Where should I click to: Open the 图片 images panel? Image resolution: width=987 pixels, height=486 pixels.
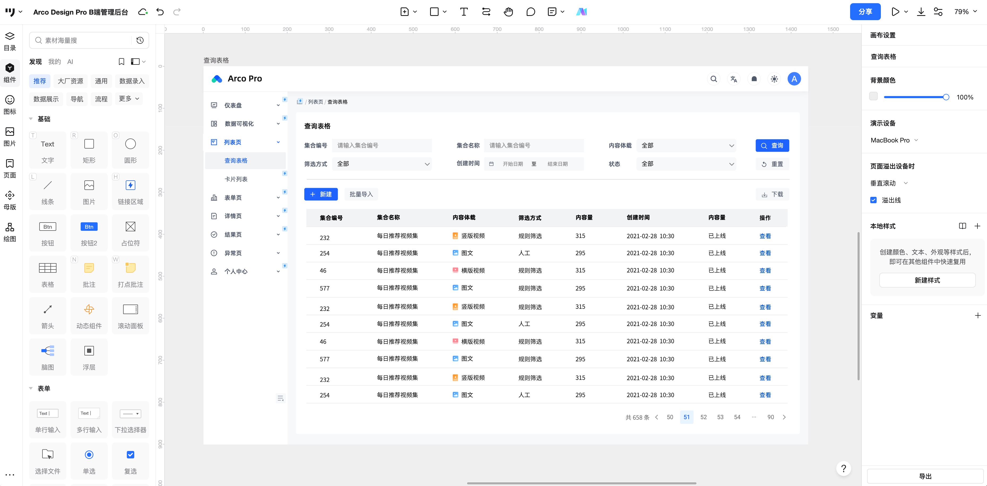click(x=10, y=137)
